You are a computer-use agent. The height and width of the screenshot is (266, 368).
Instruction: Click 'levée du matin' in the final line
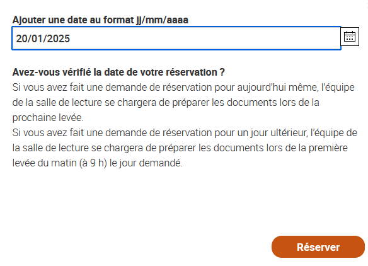(44, 163)
